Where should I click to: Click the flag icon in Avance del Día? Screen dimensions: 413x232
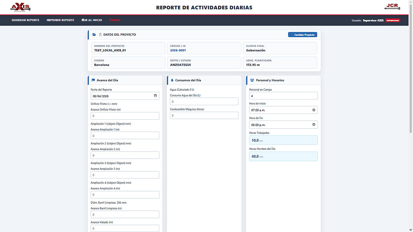[x=93, y=80]
